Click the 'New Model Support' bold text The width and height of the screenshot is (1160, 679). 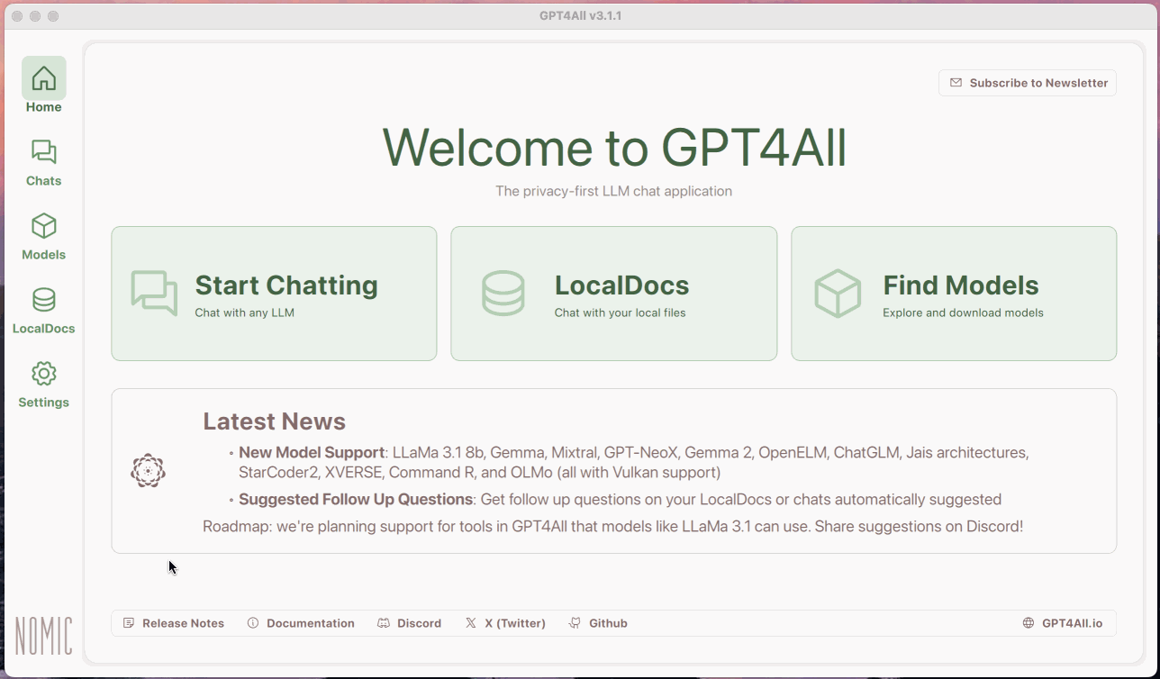[x=312, y=452]
